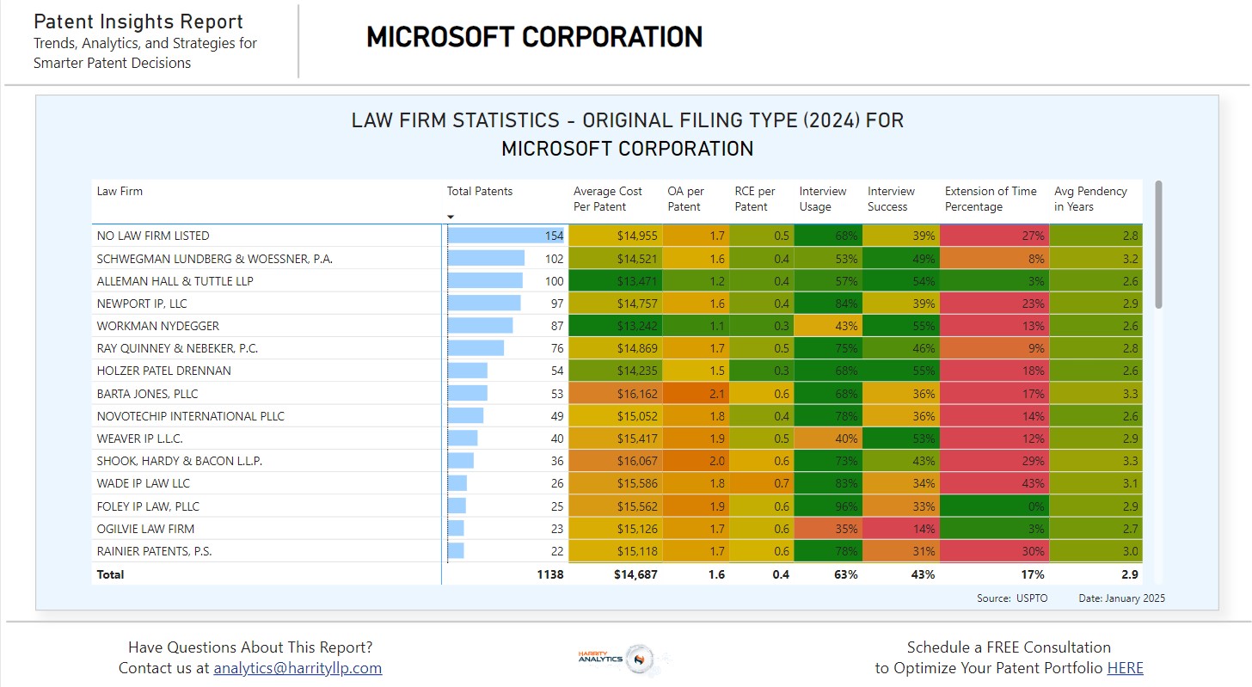
Task: Select the WORKMAN NYDEGGER law firm name
Action: (158, 326)
